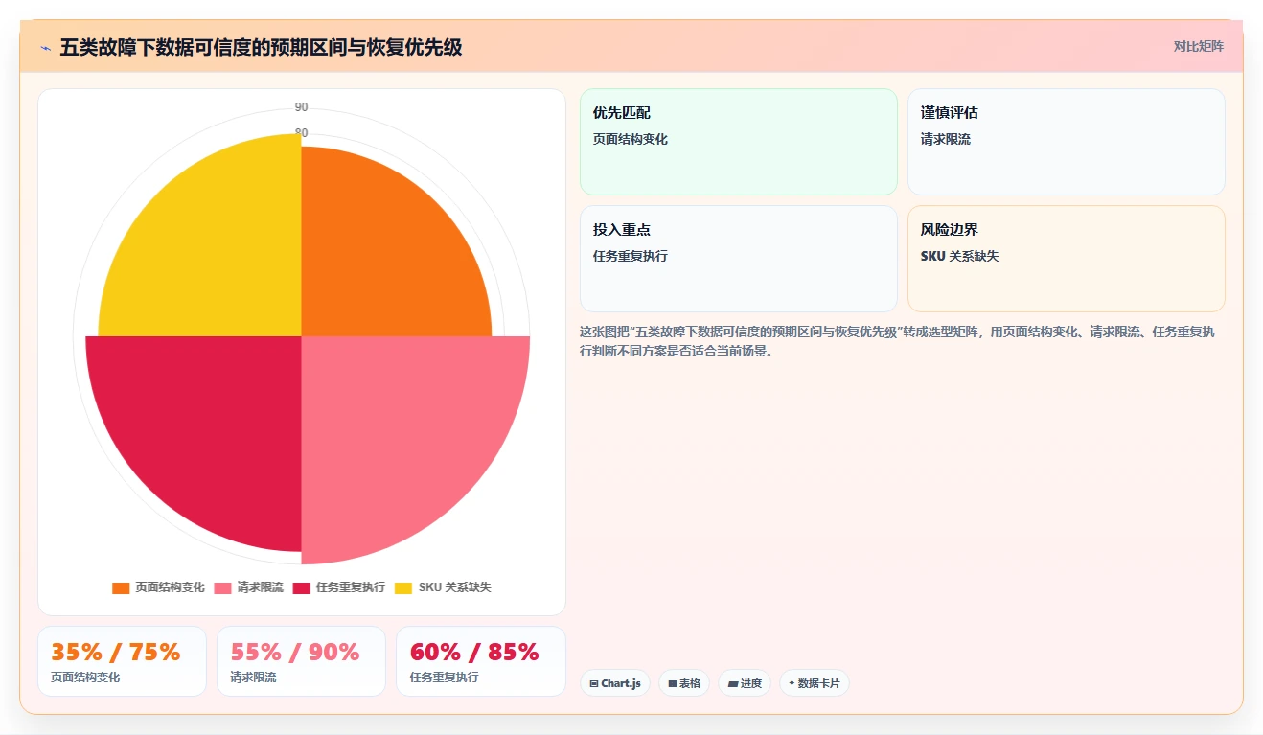The width and height of the screenshot is (1263, 735).
Task: Click the 请求限流 text in 谨慎评估 card
Action: pyautogui.click(x=946, y=139)
